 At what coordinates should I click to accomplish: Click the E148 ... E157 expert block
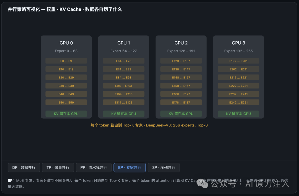(x=181, y=77)
